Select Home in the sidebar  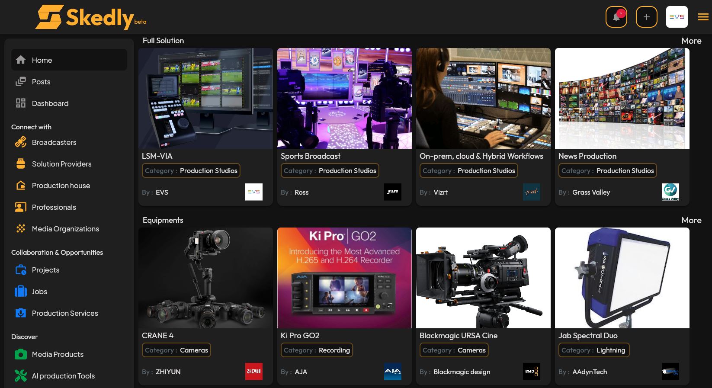click(42, 60)
